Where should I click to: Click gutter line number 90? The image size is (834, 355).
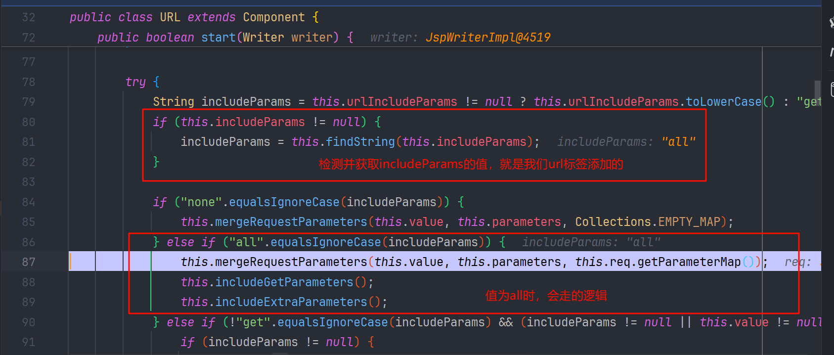point(29,322)
